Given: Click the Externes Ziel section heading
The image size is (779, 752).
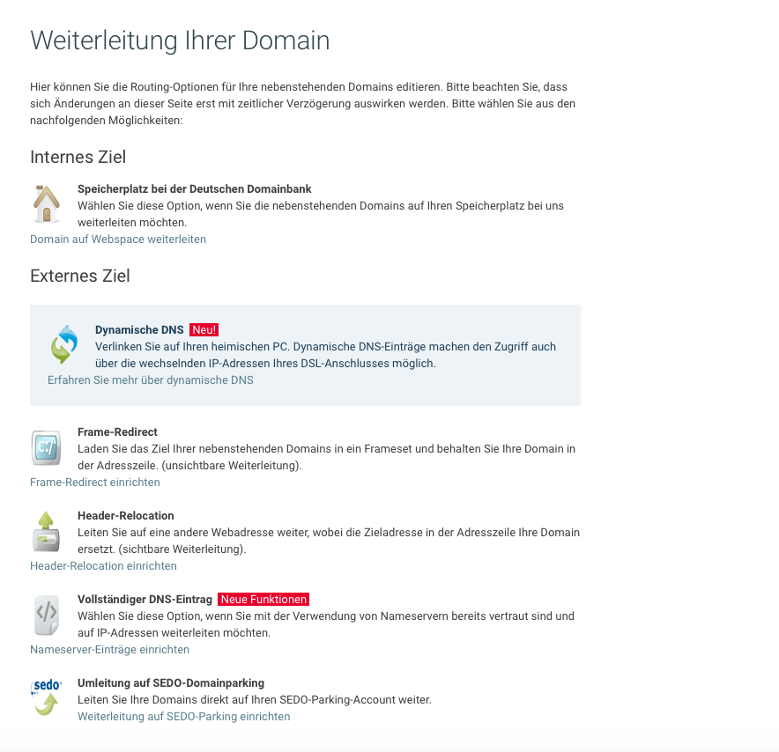Looking at the screenshot, I should [x=80, y=276].
